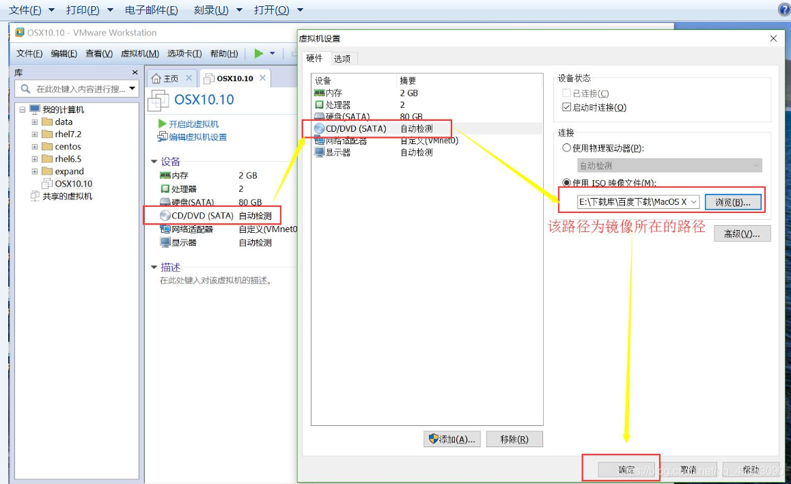Open the 选项卡(T) menu
Viewport: 791px width, 484px height.
pyautogui.click(x=184, y=53)
